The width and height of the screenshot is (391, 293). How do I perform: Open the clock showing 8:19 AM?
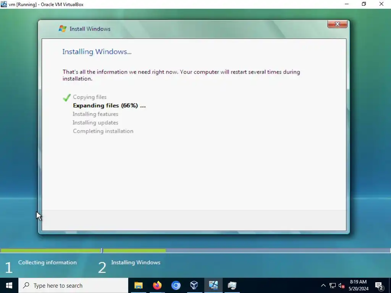[x=358, y=285]
